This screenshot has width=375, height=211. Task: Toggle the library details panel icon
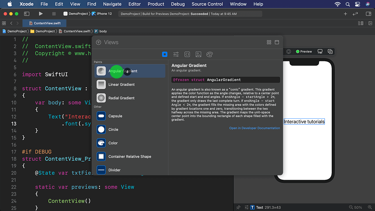(277, 42)
